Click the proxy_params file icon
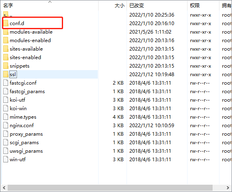This screenshot has width=232, height=192. [6, 134]
